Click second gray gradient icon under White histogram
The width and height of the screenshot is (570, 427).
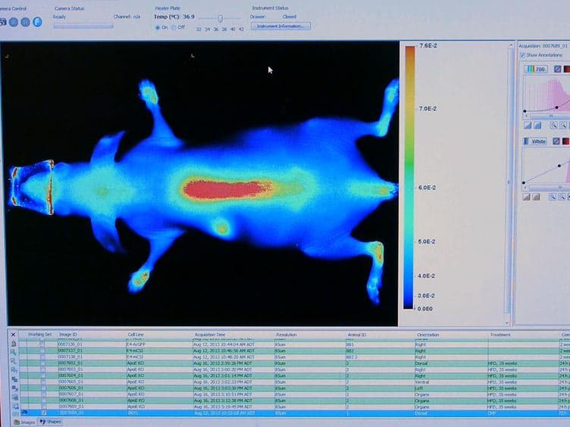536,197
